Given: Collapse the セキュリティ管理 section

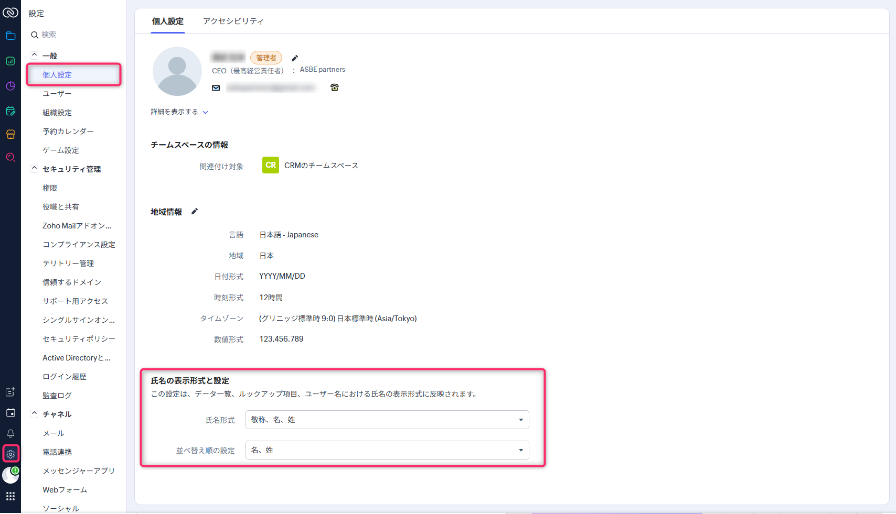Looking at the screenshot, I should click(x=34, y=169).
